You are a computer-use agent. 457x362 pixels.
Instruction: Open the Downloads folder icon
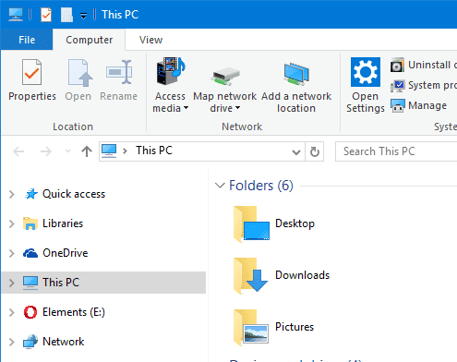(x=251, y=275)
